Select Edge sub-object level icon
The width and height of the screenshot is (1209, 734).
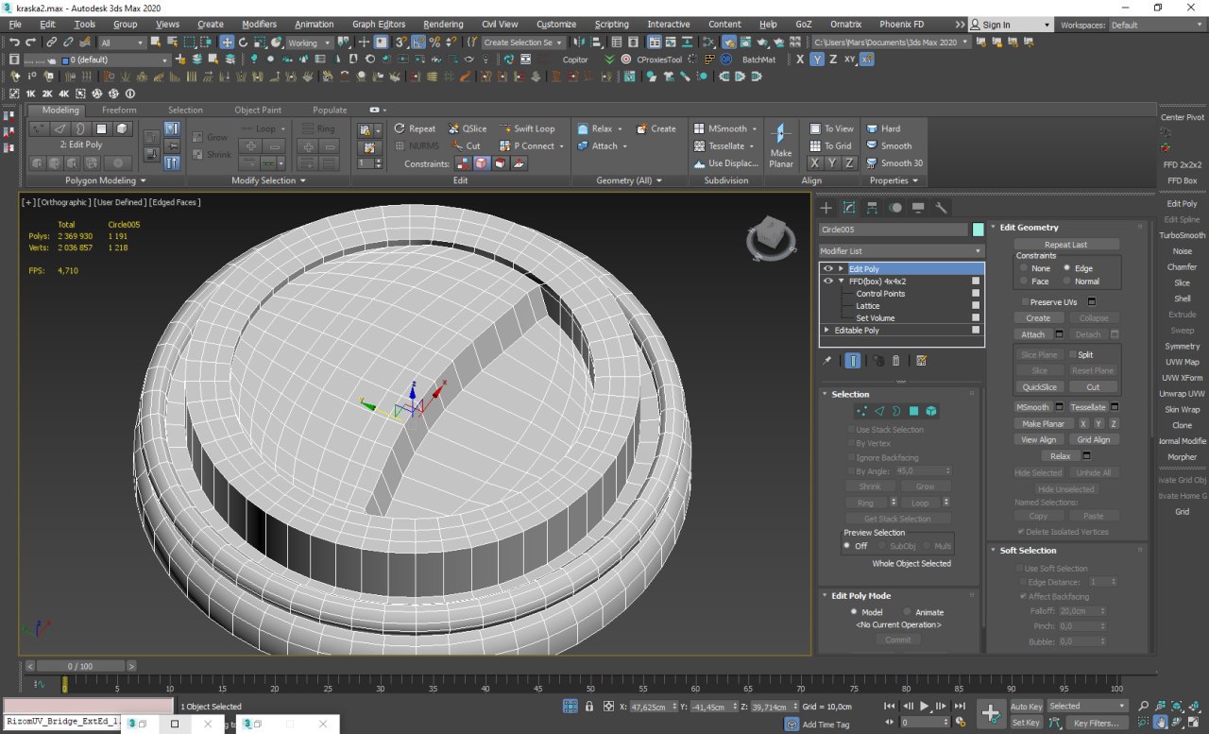click(879, 411)
